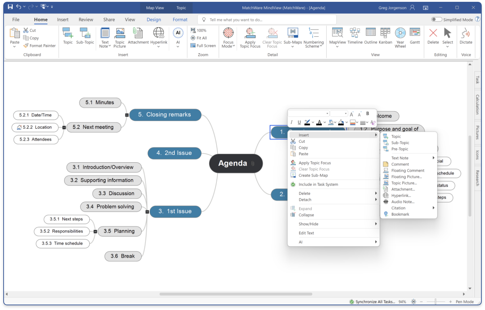Switch to the Review ribbon tab
This screenshot has width=485, height=310.
pyautogui.click(x=86, y=20)
